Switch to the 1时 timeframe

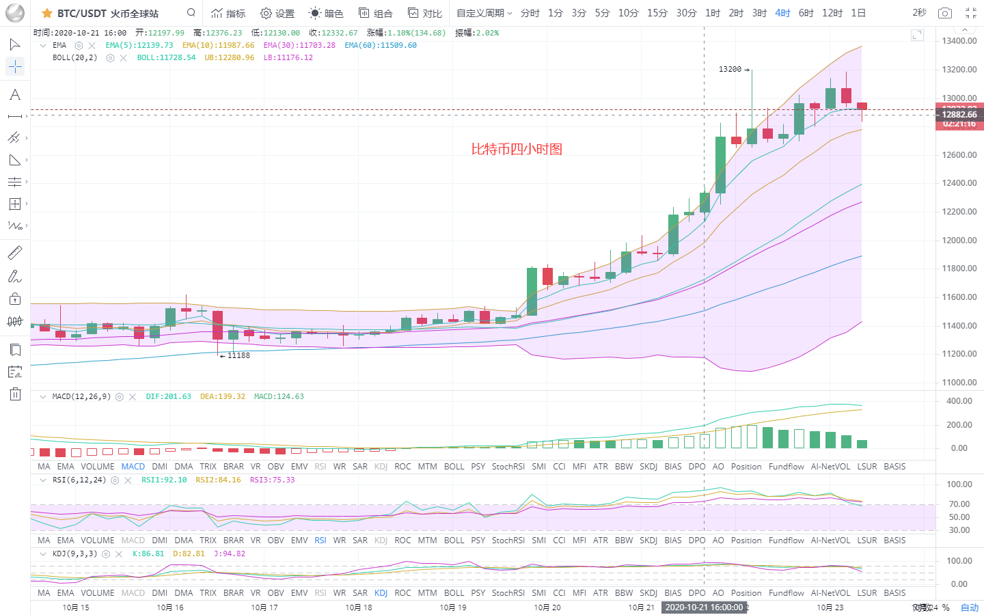point(713,13)
